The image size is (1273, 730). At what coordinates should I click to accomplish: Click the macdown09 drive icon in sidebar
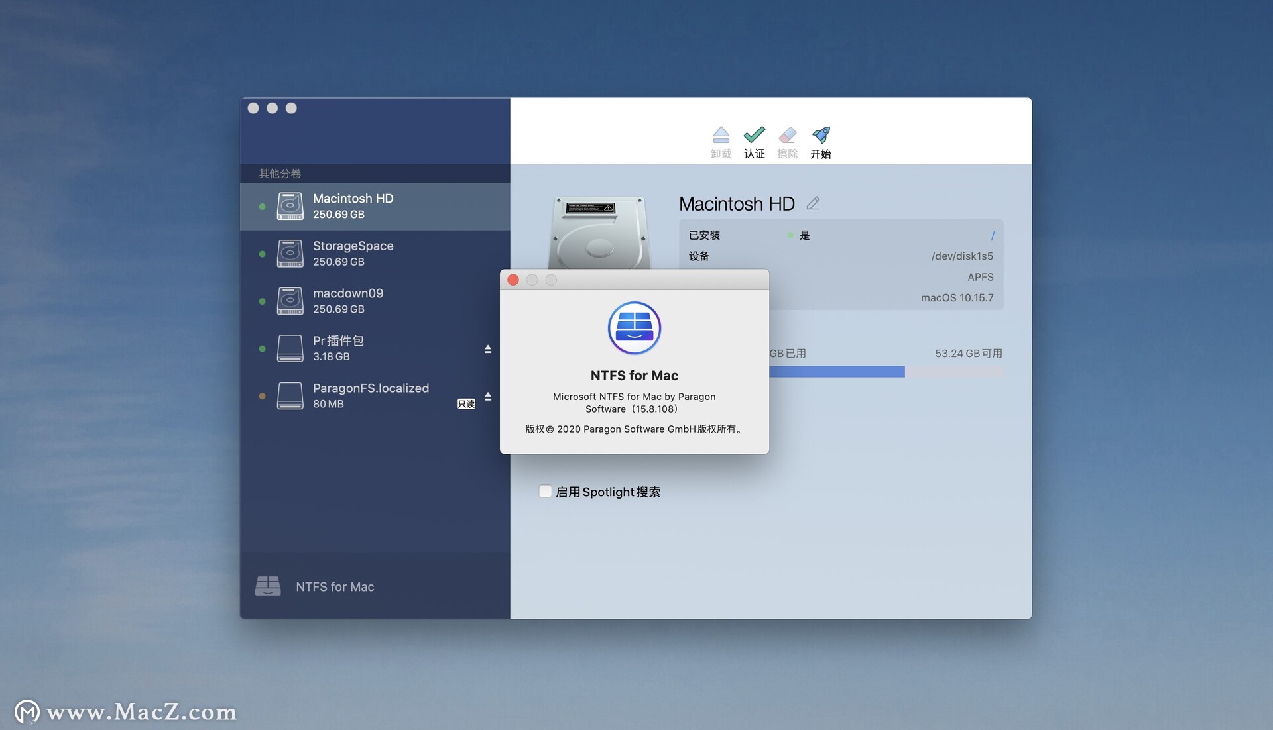(x=290, y=301)
